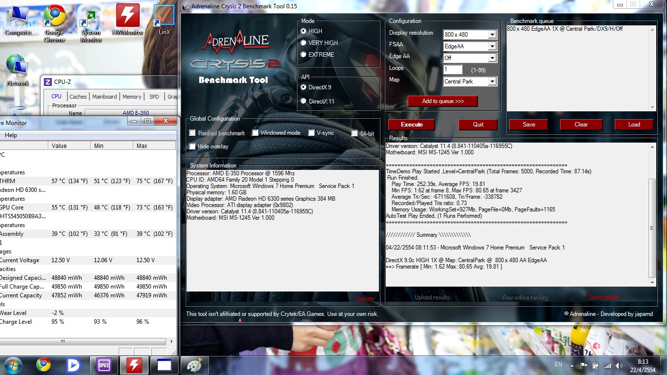The image size is (667, 375).
Task: Click the blue D icon in the taskbar
Action: [x=73, y=365]
